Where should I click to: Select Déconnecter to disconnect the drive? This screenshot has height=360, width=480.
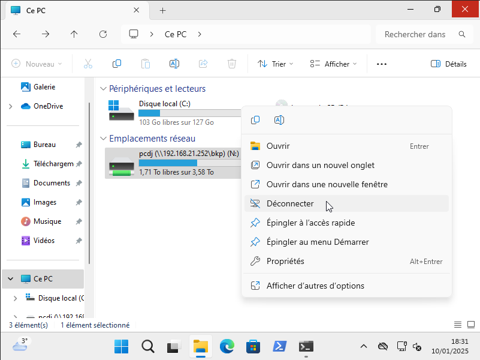(346, 203)
